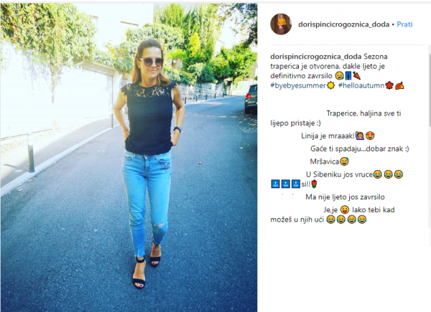Image resolution: width=431 pixels, height=312 pixels.
Task: Open the dorispincicrogoznica_doda username in the header
Action: click(x=343, y=24)
